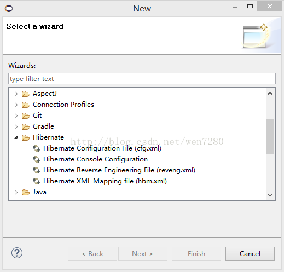Maximize the New dialog window
The width and height of the screenshot is (284, 272).
[x=250, y=7]
